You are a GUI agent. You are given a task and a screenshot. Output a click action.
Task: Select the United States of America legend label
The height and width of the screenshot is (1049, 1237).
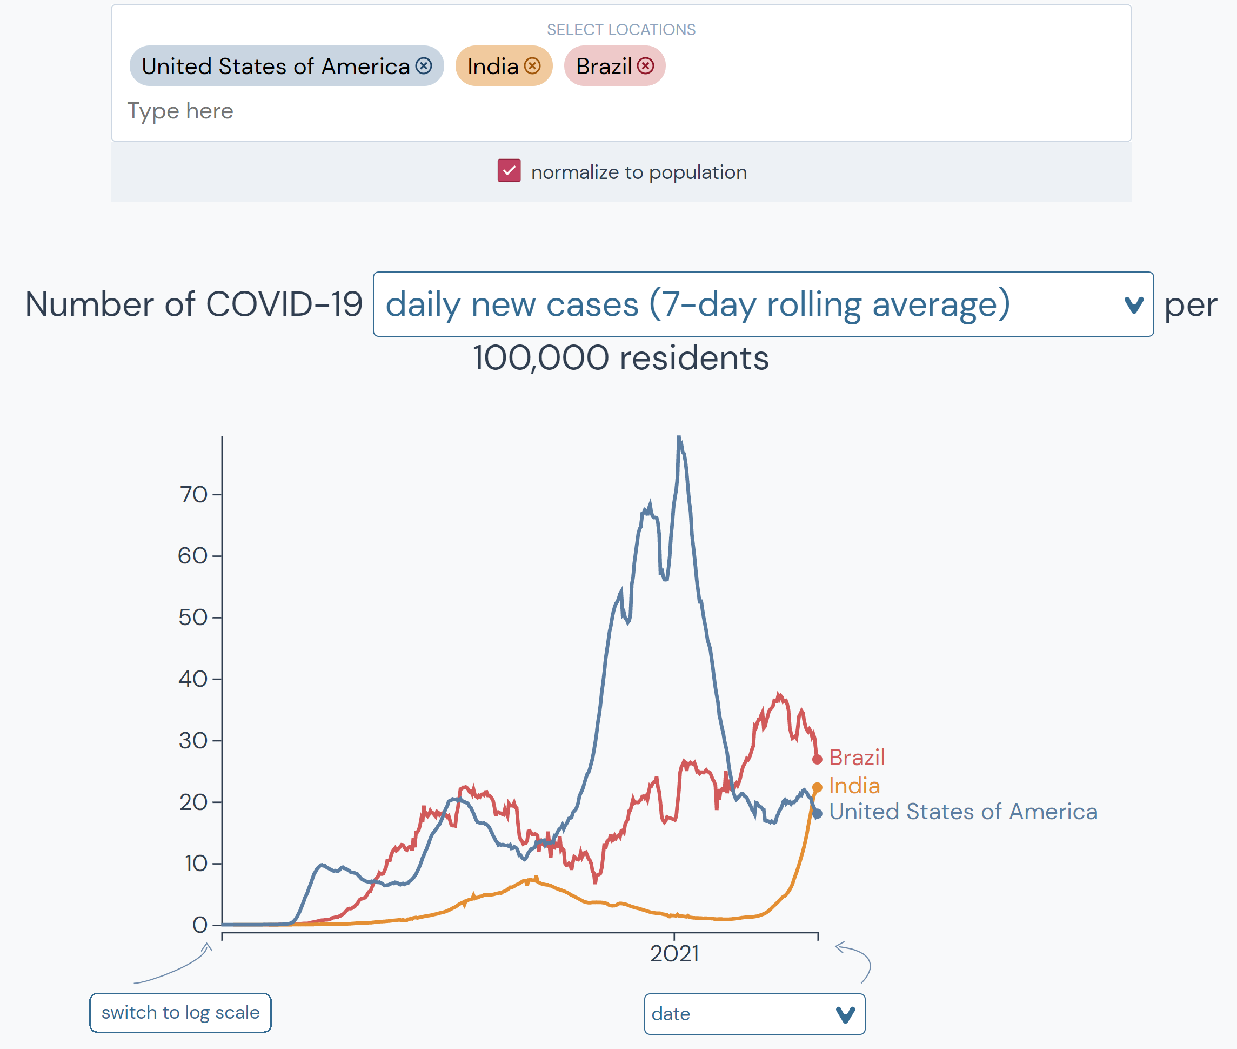(964, 812)
